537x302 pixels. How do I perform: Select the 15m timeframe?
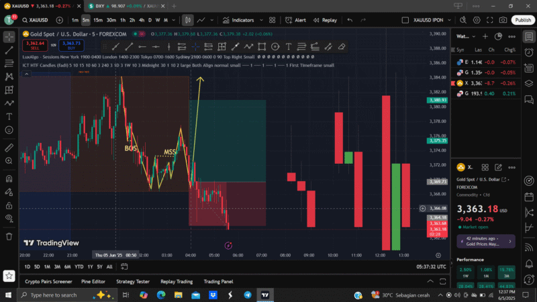coord(97,20)
